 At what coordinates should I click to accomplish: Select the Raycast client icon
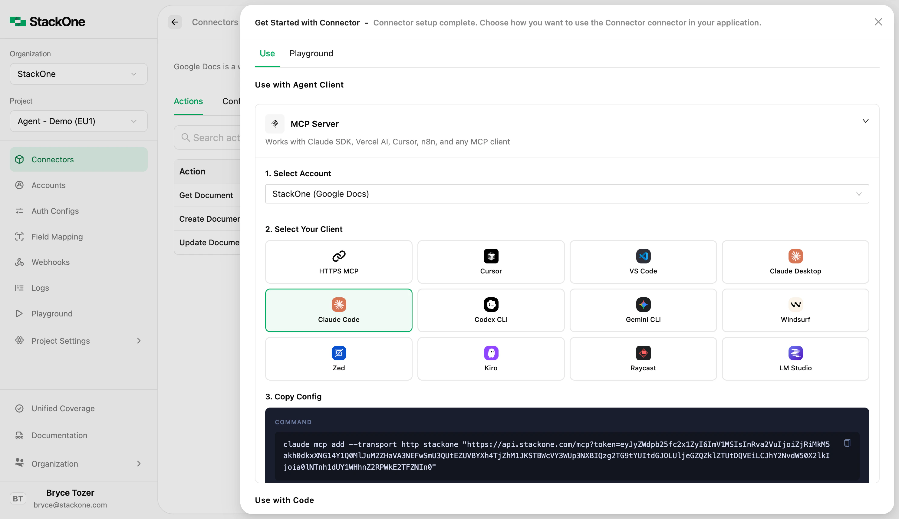[x=642, y=359]
